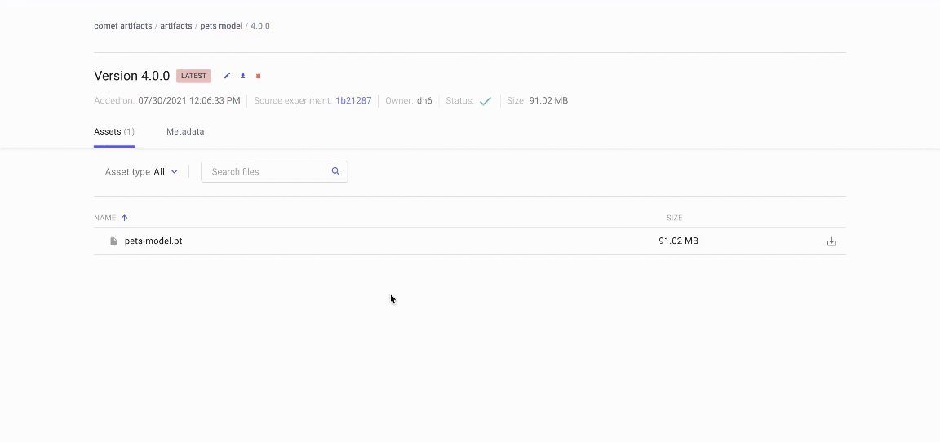Click the magnifier icon in the search box
Viewport: 940px width, 442px height.
(335, 171)
